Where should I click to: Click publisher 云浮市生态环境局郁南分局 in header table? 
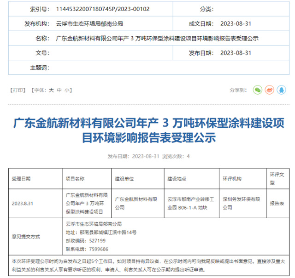pos(89,23)
